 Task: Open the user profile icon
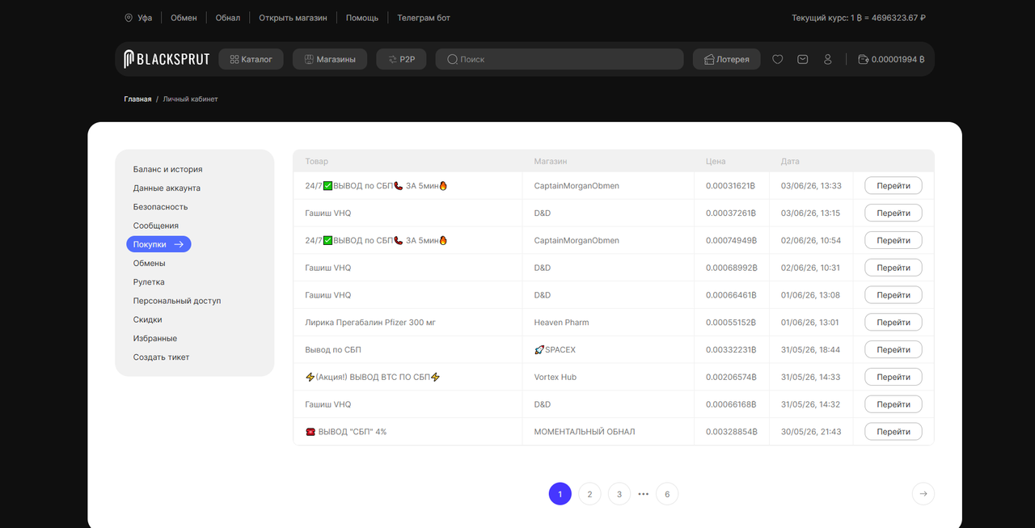tap(827, 59)
